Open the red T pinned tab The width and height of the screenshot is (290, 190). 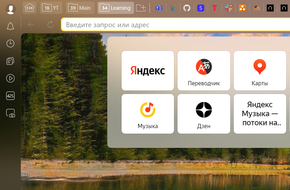[x=215, y=8]
